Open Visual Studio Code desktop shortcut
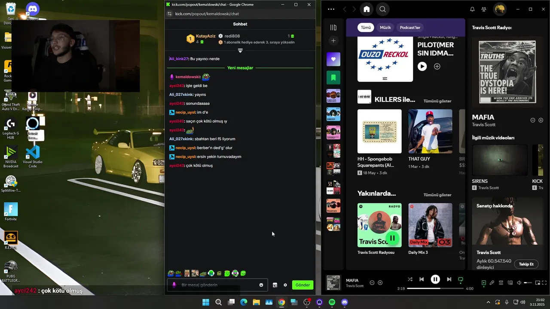The height and width of the screenshot is (309, 550). 33,157
